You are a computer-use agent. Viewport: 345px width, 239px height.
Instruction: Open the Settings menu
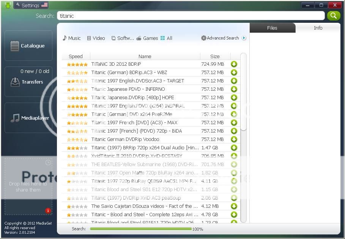coord(30,5)
